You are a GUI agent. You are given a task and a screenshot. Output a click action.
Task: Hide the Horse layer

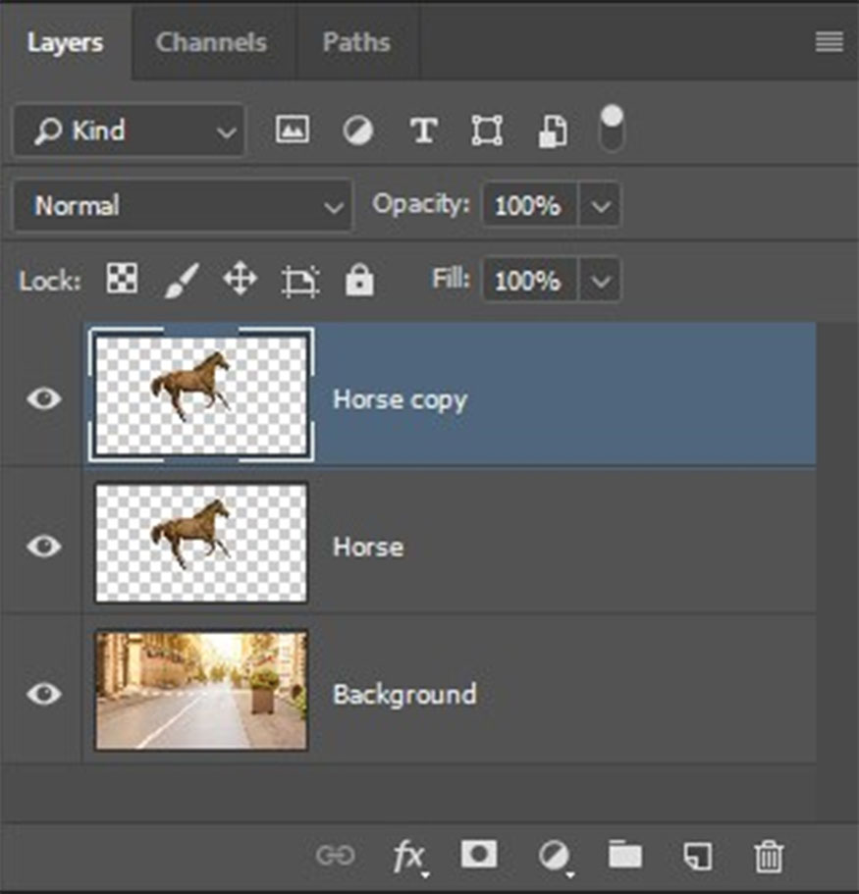pyautogui.click(x=43, y=546)
